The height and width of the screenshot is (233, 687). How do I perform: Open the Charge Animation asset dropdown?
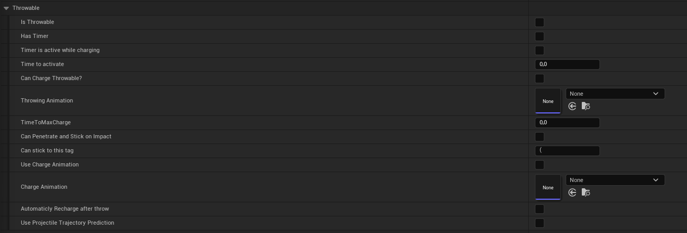tap(615, 180)
